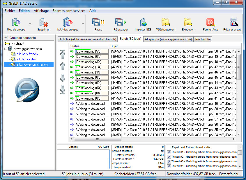
Task: Open the Fichier menu
Action: pos(10,11)
